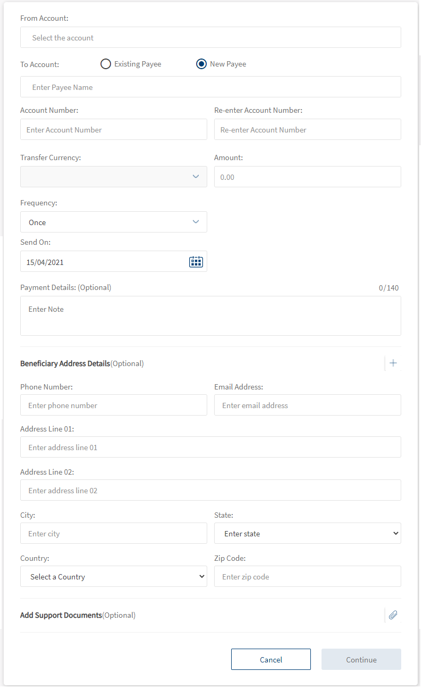Click the Enter Account Number field
This screenshot has height=688, width=423.
tap(113, 130)
